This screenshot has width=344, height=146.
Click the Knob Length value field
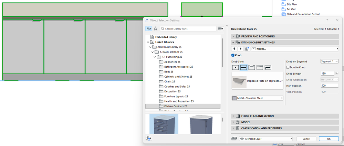pos(327,74)
